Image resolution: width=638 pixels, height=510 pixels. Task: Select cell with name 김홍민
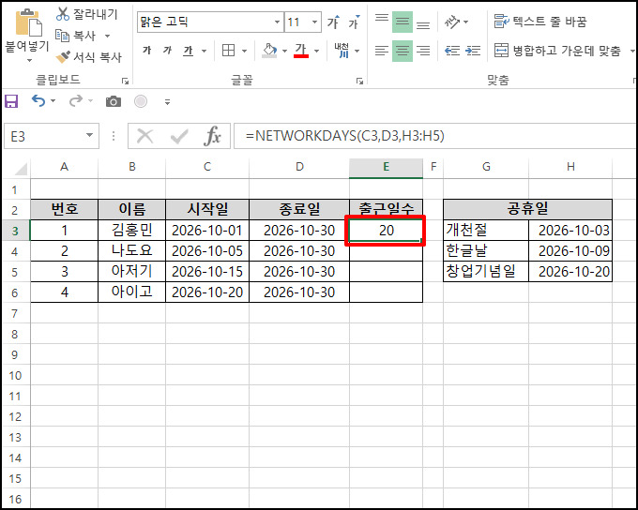(x=132, y=231)
